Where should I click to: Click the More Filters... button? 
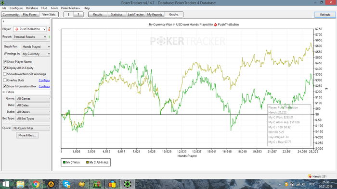point(27,135)
